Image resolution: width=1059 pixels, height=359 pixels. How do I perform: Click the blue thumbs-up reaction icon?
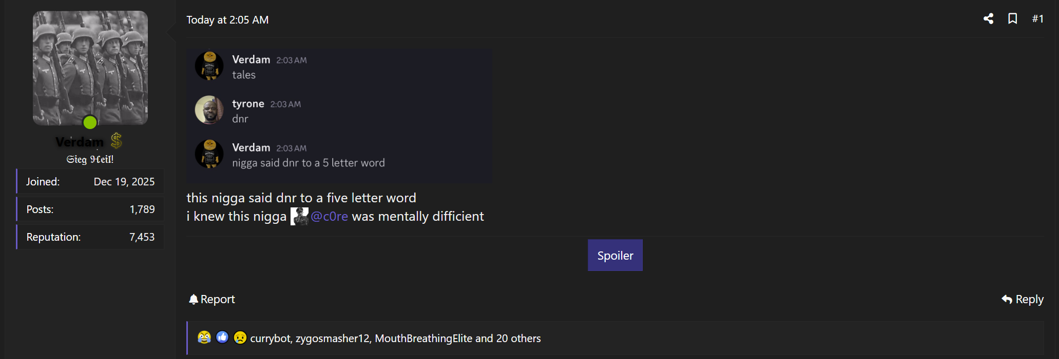[x=222, y=337]
